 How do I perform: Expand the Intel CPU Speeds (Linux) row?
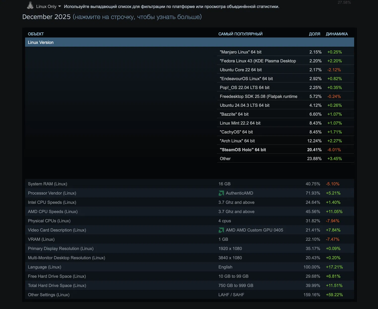(x=190, y=202)
